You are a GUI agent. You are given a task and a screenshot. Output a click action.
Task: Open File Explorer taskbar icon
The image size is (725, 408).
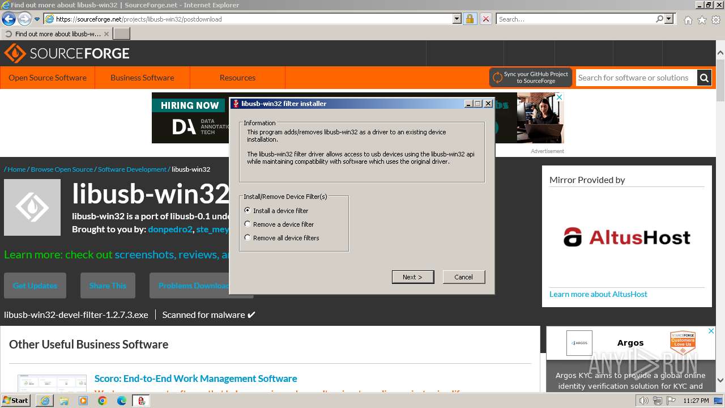(x=64, y=401)
